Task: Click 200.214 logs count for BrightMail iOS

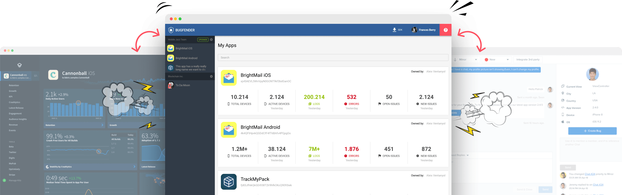Action: [314, 97]
